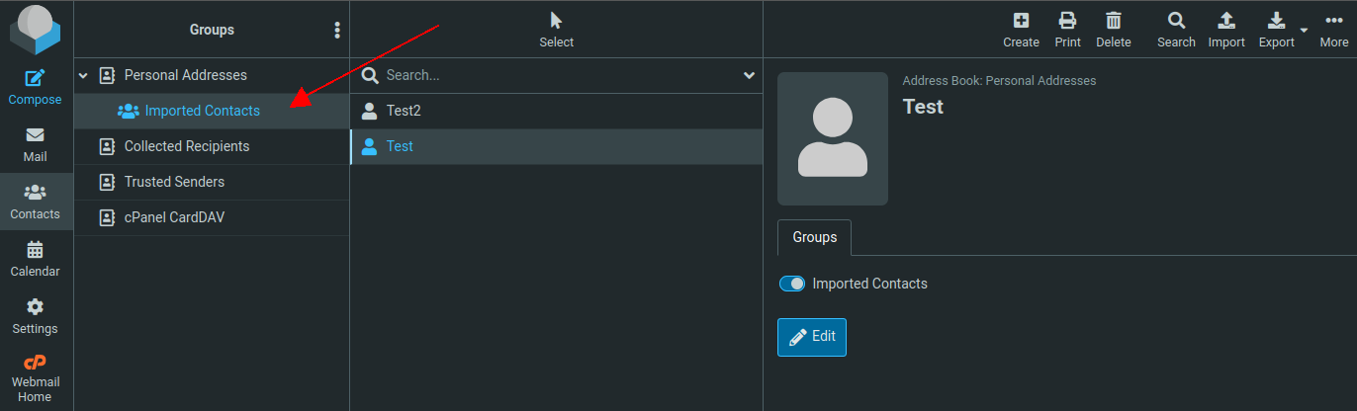The width and height of the screenshot is (1357, 411).
Task: Toggle Imported Contacts group membership switch
Action: 792,284
